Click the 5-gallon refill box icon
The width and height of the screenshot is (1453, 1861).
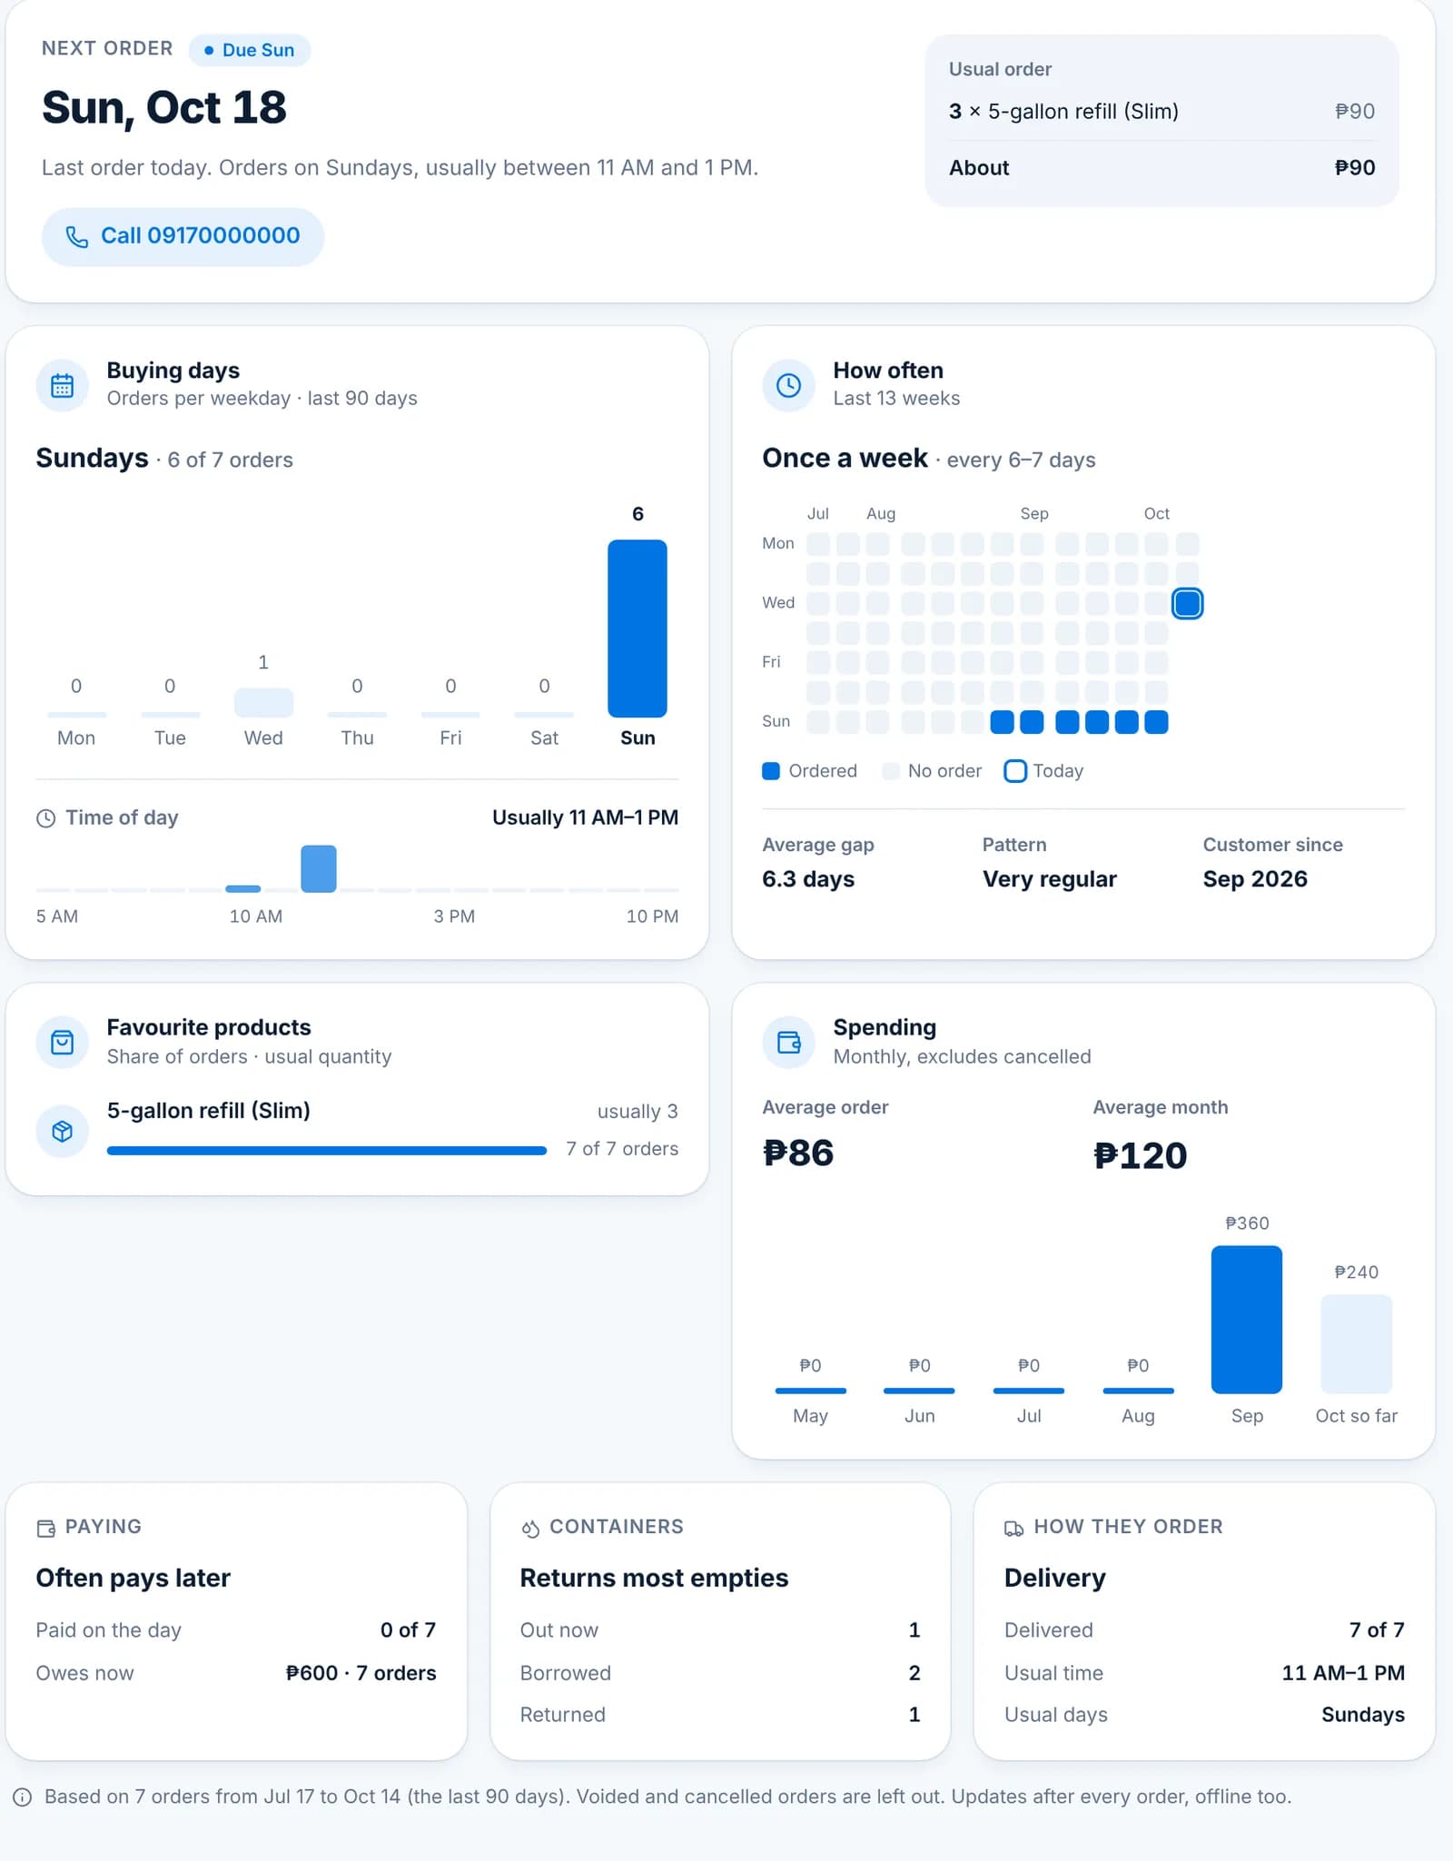tap(62, 1131)
